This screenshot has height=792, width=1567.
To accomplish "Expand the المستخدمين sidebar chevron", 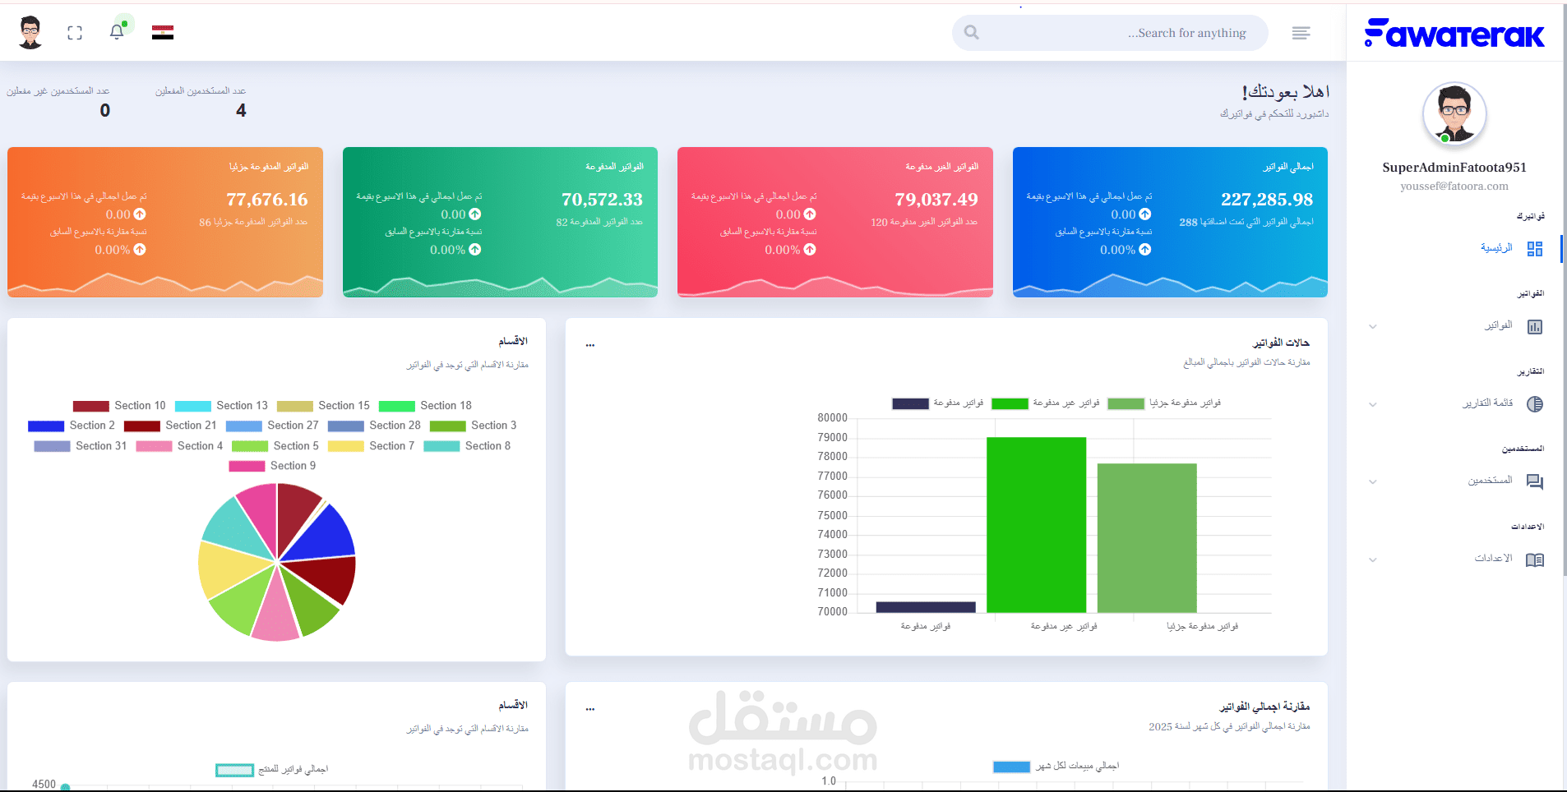I will [1373, 481].
